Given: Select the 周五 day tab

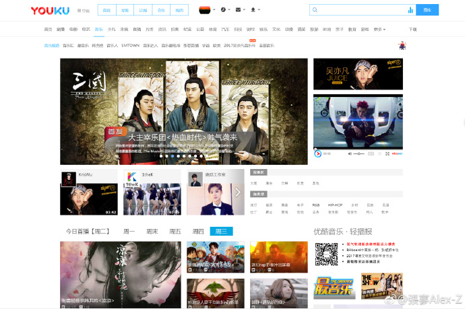Looking at the screenshot, I should point(175,232).
